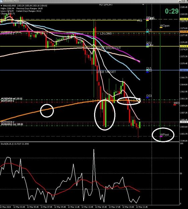Click the chart shift triangle marker at top
Screen dimensions: 188x209
click(x=143, y=5)
